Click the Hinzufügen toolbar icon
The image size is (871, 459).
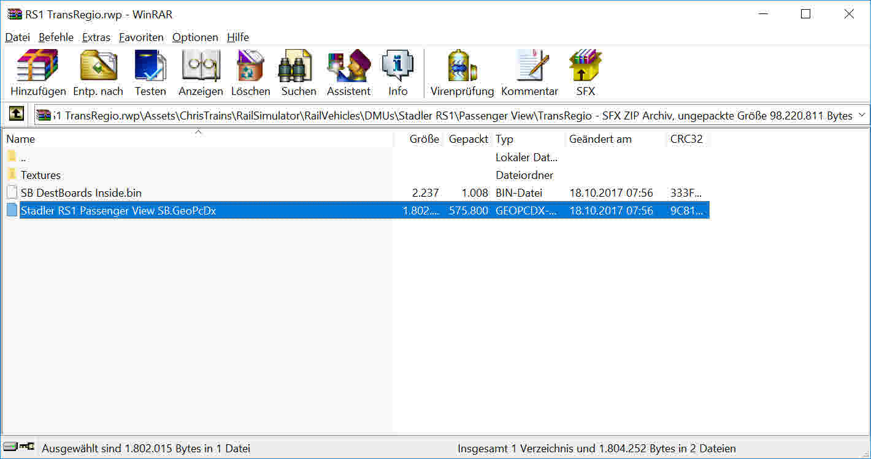pyautogui.click(x=38, y=66)
